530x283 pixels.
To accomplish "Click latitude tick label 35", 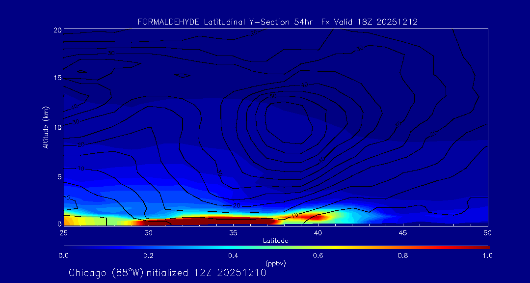I will click(x=233, y=232).
